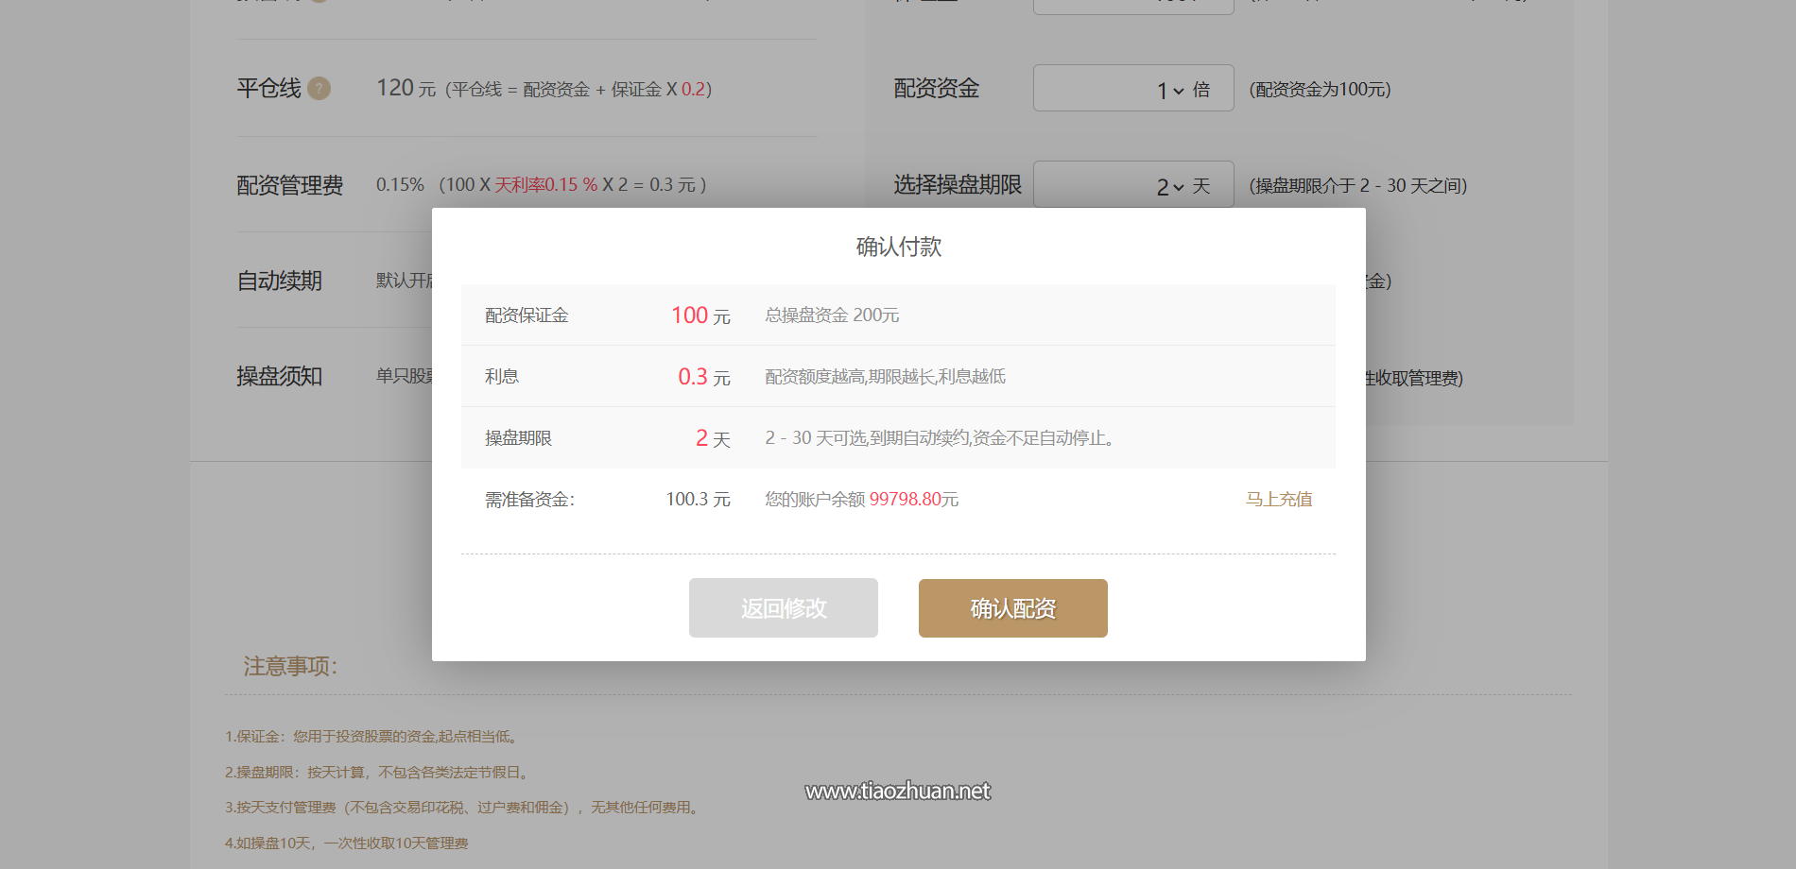
Task: Open the 选择操盘期限 days dropdown
Action: [x=1132, y=185]
